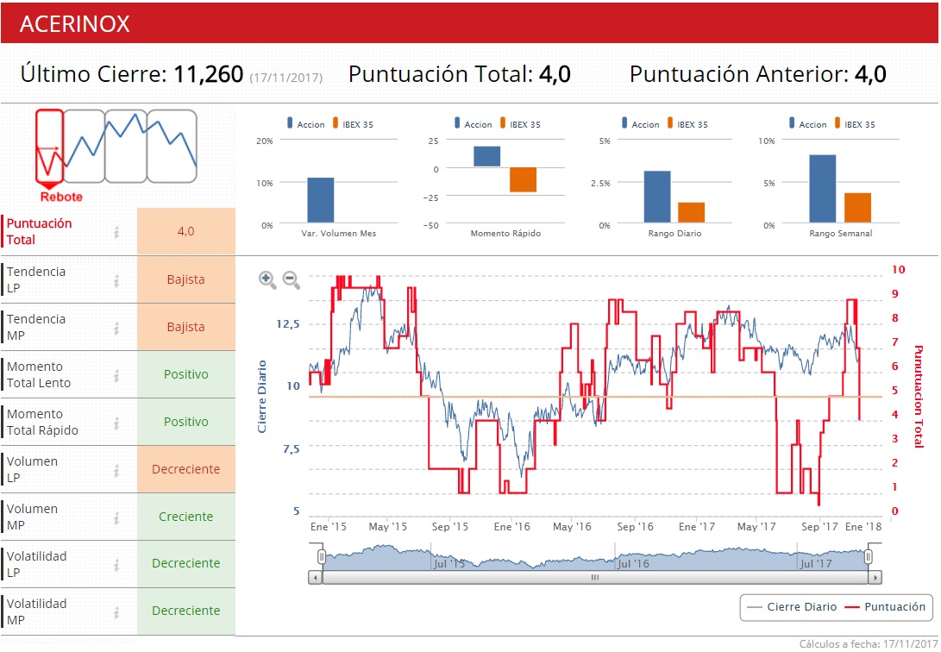The height and width of the screenshot is (652, 941).
Task: Click the blue Accion Momento Rápido bar
Action: [486, 157]
